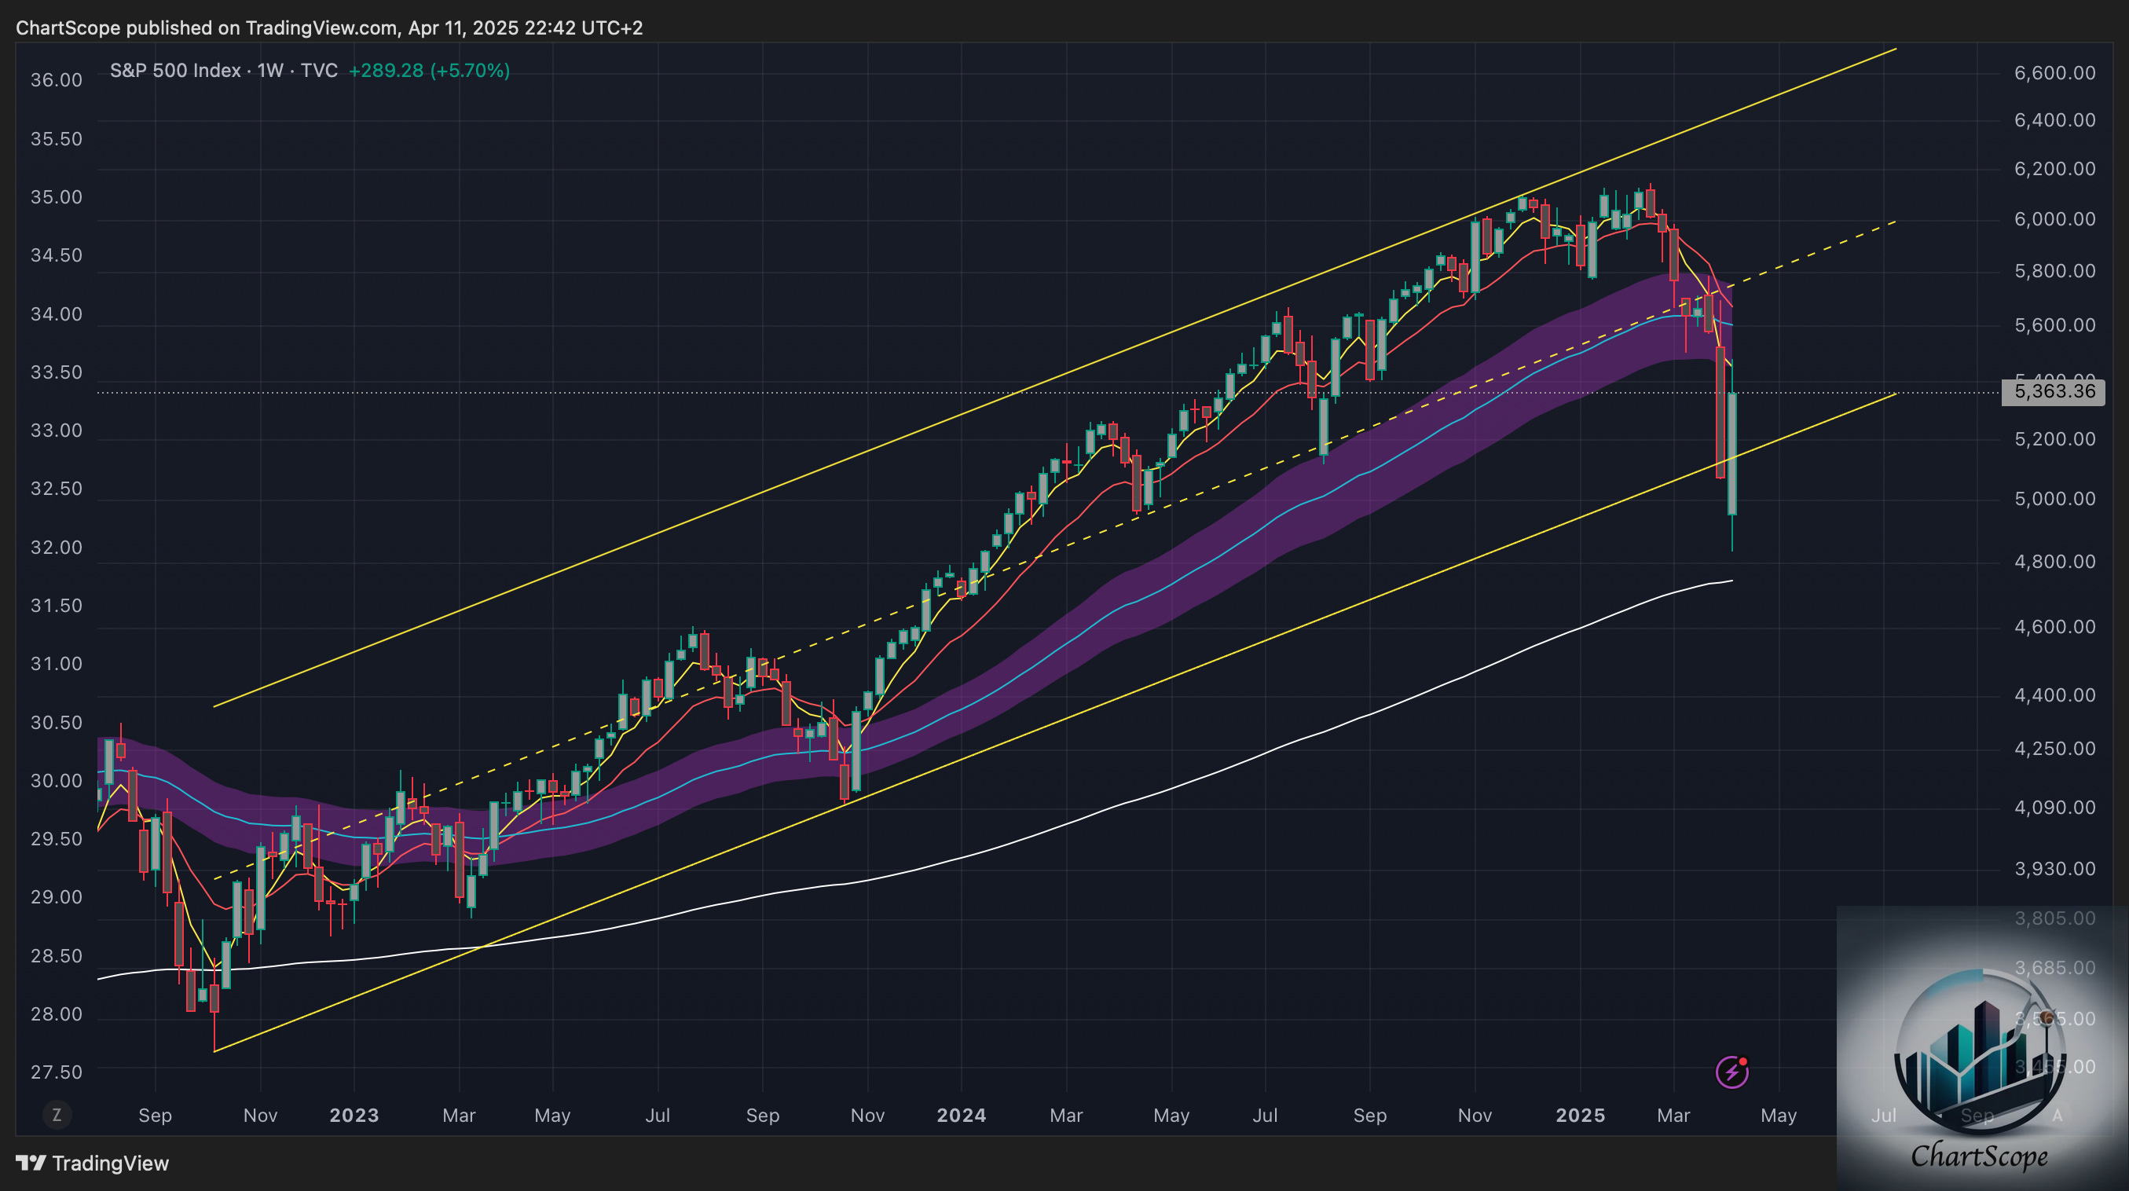Click the 6,000.00 price scale label
The width and height of the screenshot is (2129, 1191).
click(2054, 219)
